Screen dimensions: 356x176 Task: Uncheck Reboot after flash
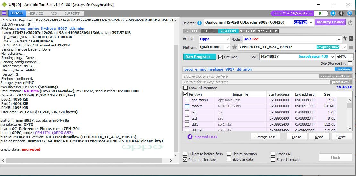pos(185,159)
